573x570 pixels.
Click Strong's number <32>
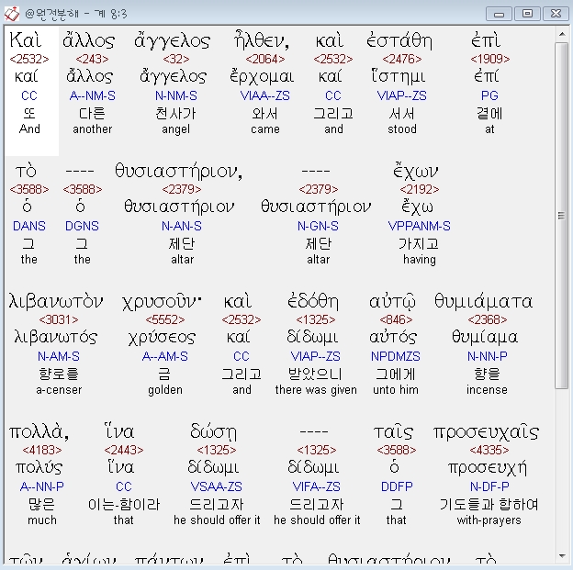[x=176, y=59]
